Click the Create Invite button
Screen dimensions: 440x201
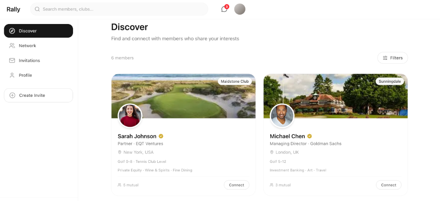coord(38,96)
